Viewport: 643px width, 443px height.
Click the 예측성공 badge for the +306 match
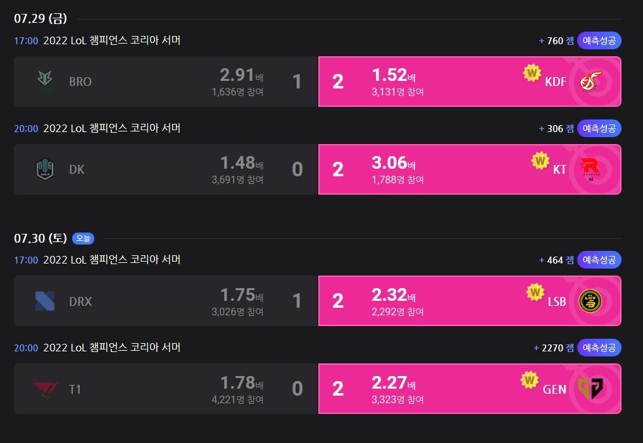pos(599,128)
